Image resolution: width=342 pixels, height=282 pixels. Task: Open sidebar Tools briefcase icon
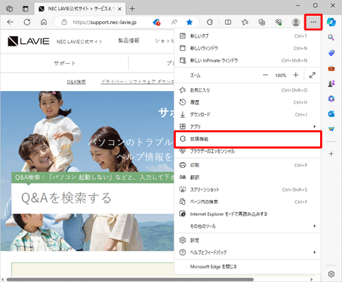pos(331,68)
